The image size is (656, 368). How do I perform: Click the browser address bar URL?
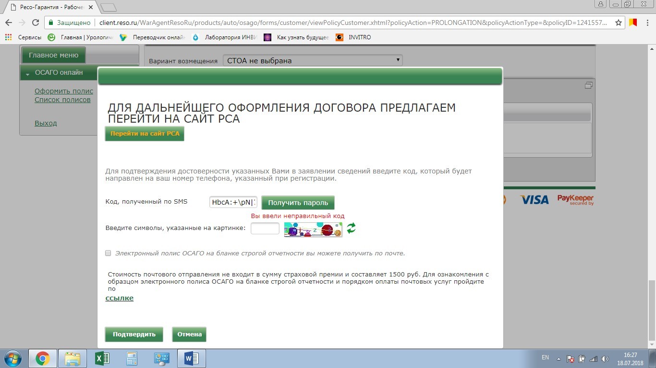(x=353, y=23)
